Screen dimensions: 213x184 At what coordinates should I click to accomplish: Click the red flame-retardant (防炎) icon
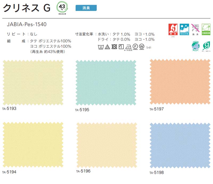click(x=173, y=28)
